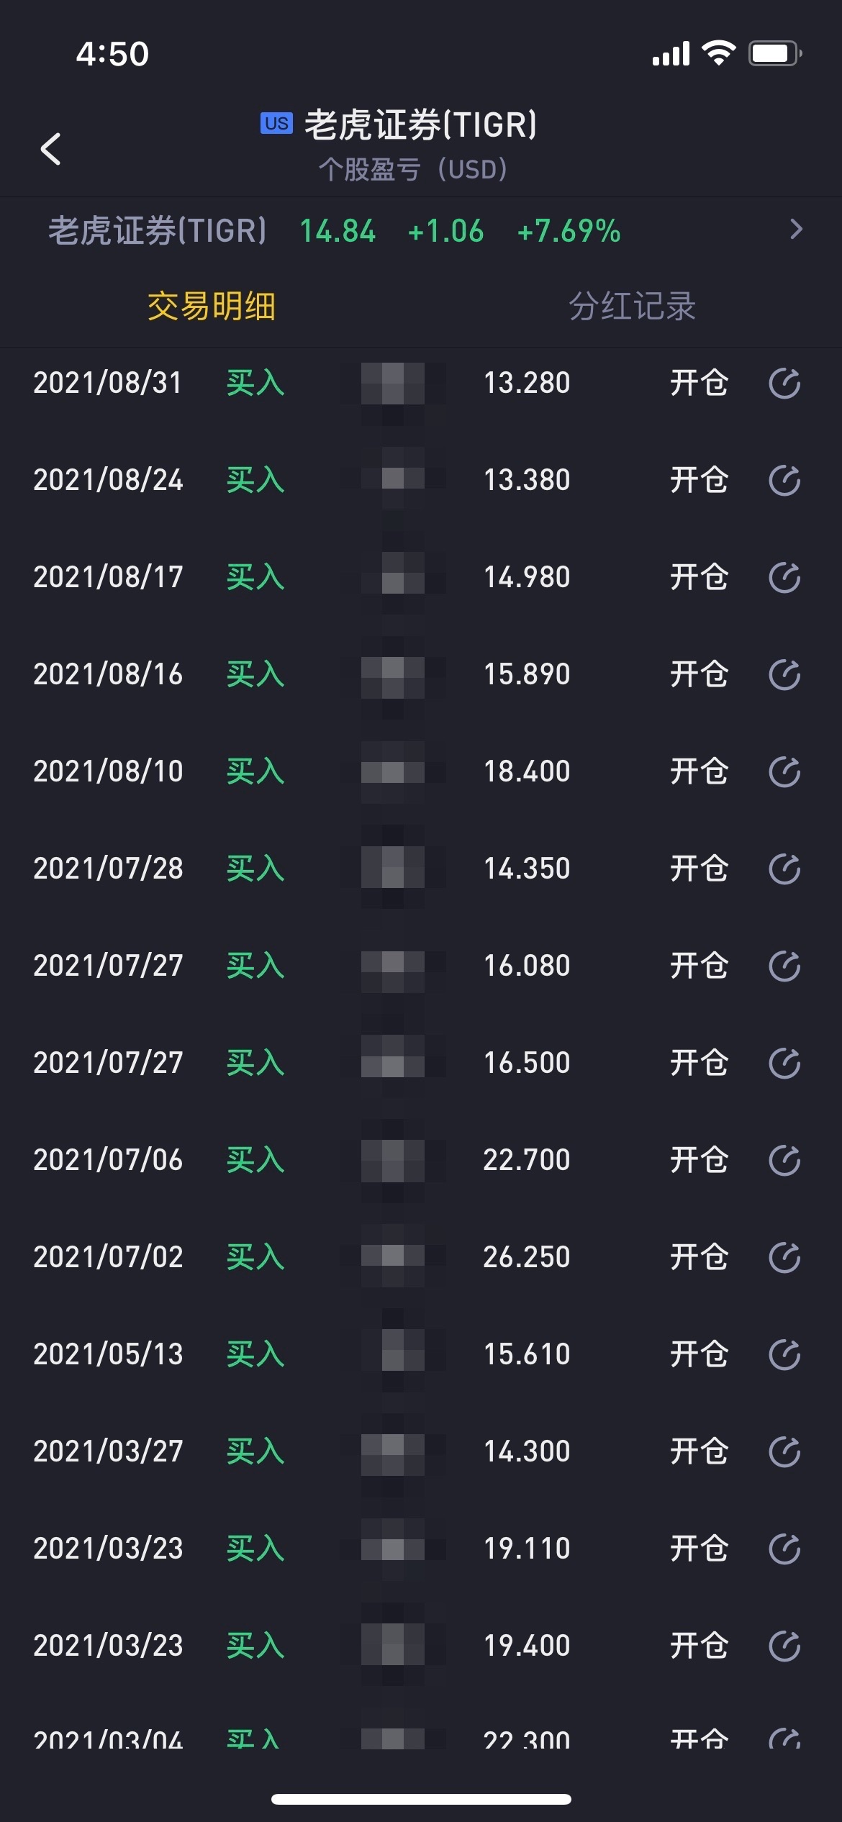Tap share icon on the 22.700 trade row

784,1160
